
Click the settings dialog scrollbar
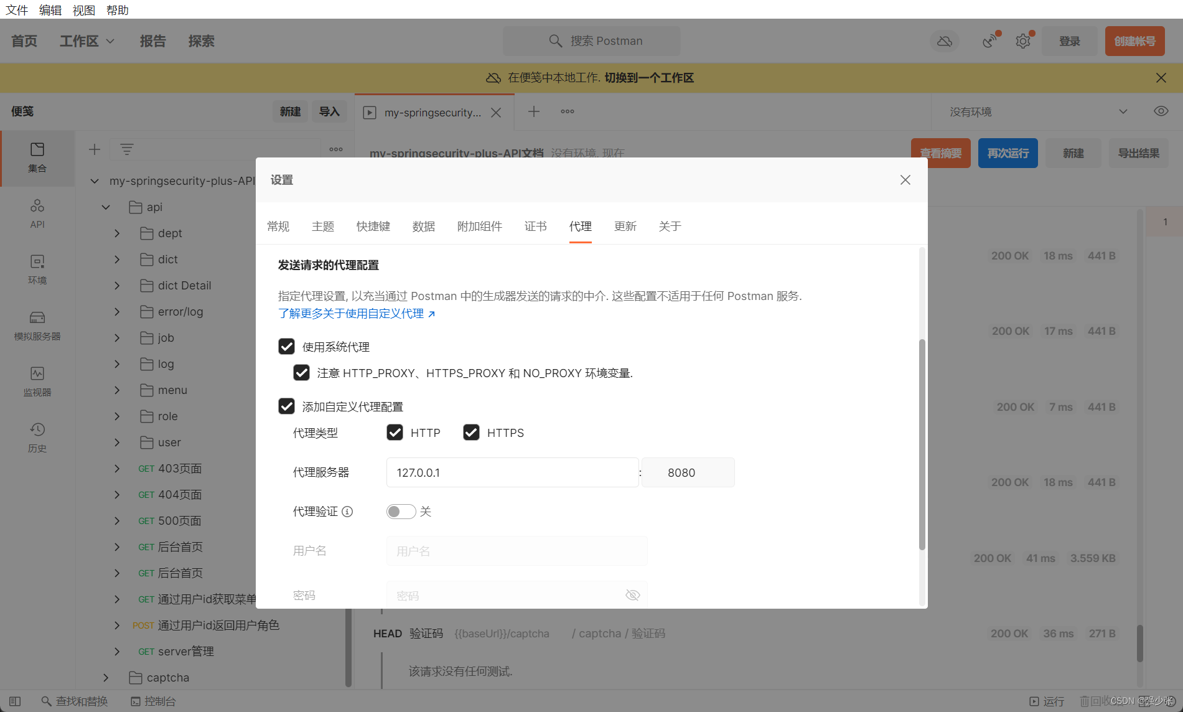point(922,444)
